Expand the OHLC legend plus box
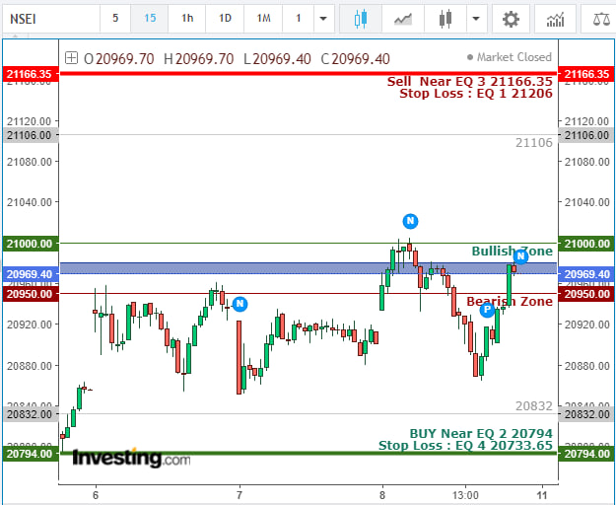Viewport: 616px width, 505px height. pos(71,58)
